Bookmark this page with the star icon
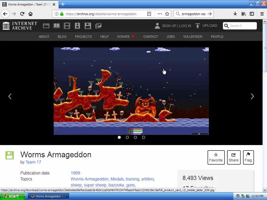267x200 pixels. [x=167, y=14]
